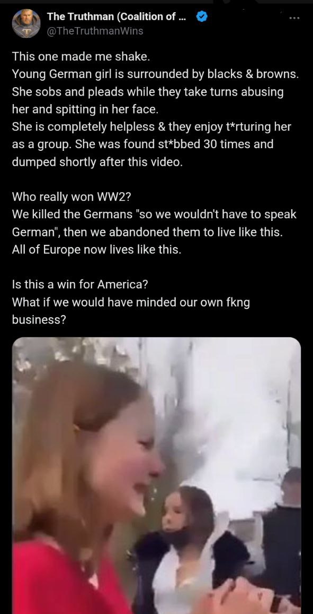Expand the post overflow menu via the ellipsis
The width and height of the screenshot is (313, 614).
click(294, 19)
